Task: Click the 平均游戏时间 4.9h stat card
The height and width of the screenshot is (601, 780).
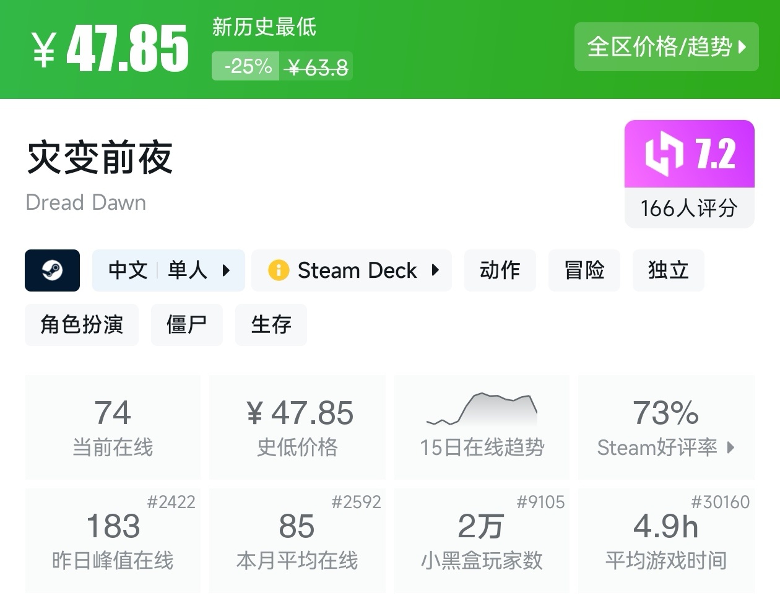Action: 666,540
